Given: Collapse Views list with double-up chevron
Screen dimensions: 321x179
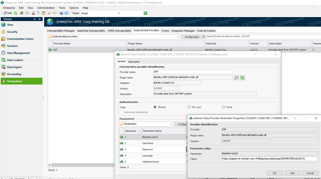Looking at the screenshot, I should pos(39,19).
